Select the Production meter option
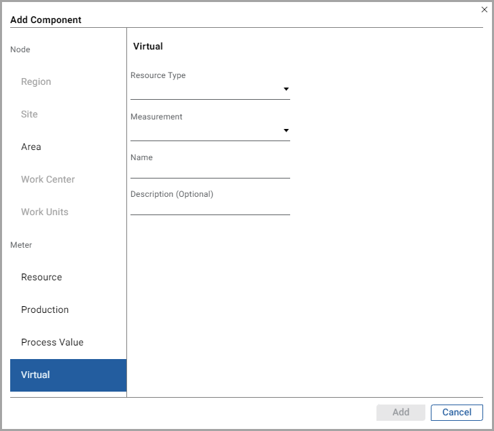Image resolution: width=494 pixels, height=431 pixels. tap(45, 310)
